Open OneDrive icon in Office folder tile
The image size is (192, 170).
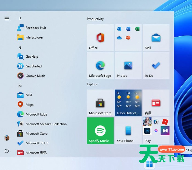(119, 38)
